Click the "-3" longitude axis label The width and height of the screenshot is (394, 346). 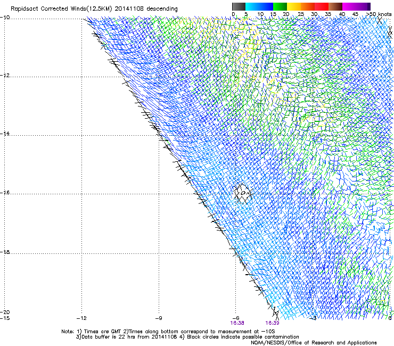[313, 318]
